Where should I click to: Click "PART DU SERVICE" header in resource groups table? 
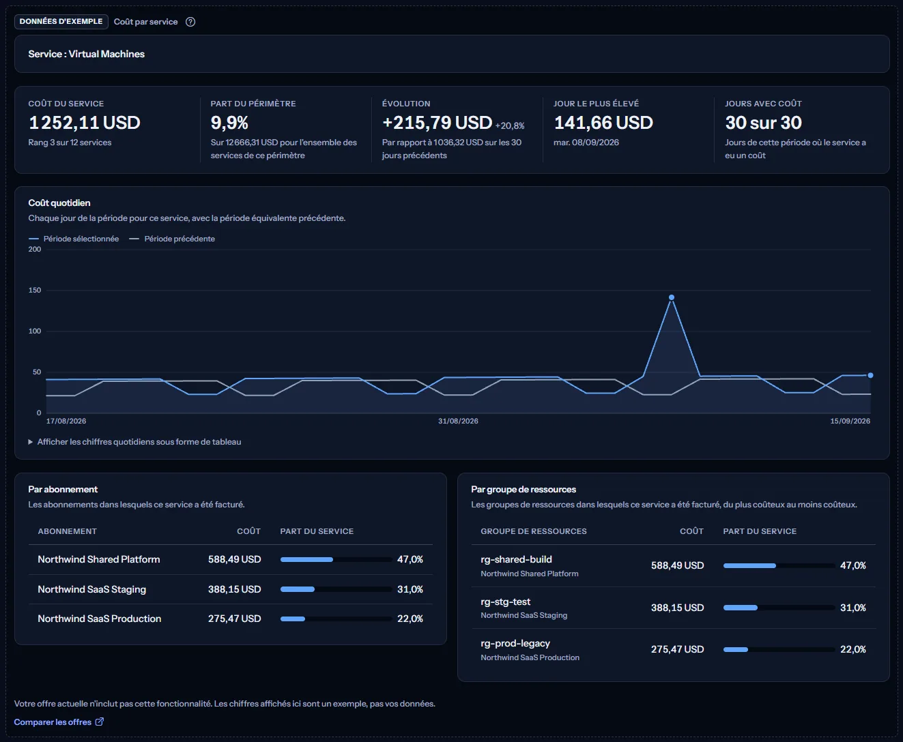click(760, 531)
